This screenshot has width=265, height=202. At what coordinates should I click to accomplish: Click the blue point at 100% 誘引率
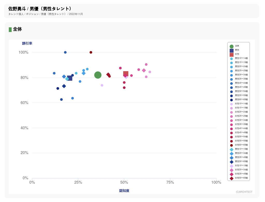(65, 52)
